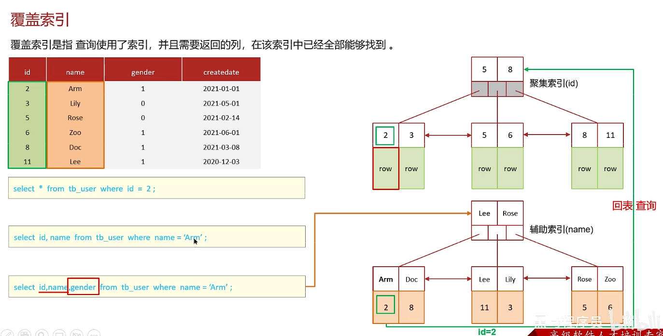Click id value 5 under Rose leaf
This screenshot has width=663, height=336.
[x=584, y=307]
